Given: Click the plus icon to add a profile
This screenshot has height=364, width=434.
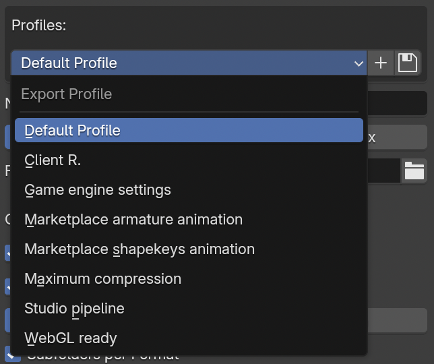Looking at the screenshot, I should pyautogui.click(x=381, y=63).
